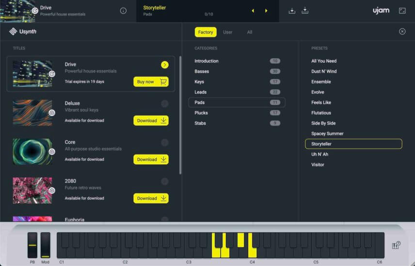This screenshot has width=415, height=266.
Task: Switch to the Factory tab
Action: point(206,32)
